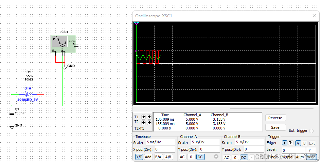Set Channel B coupling to 0

pyautogui.click(x=235, y=158)
